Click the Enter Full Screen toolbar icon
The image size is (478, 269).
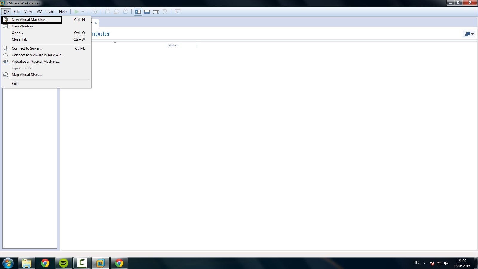[156, 12]
